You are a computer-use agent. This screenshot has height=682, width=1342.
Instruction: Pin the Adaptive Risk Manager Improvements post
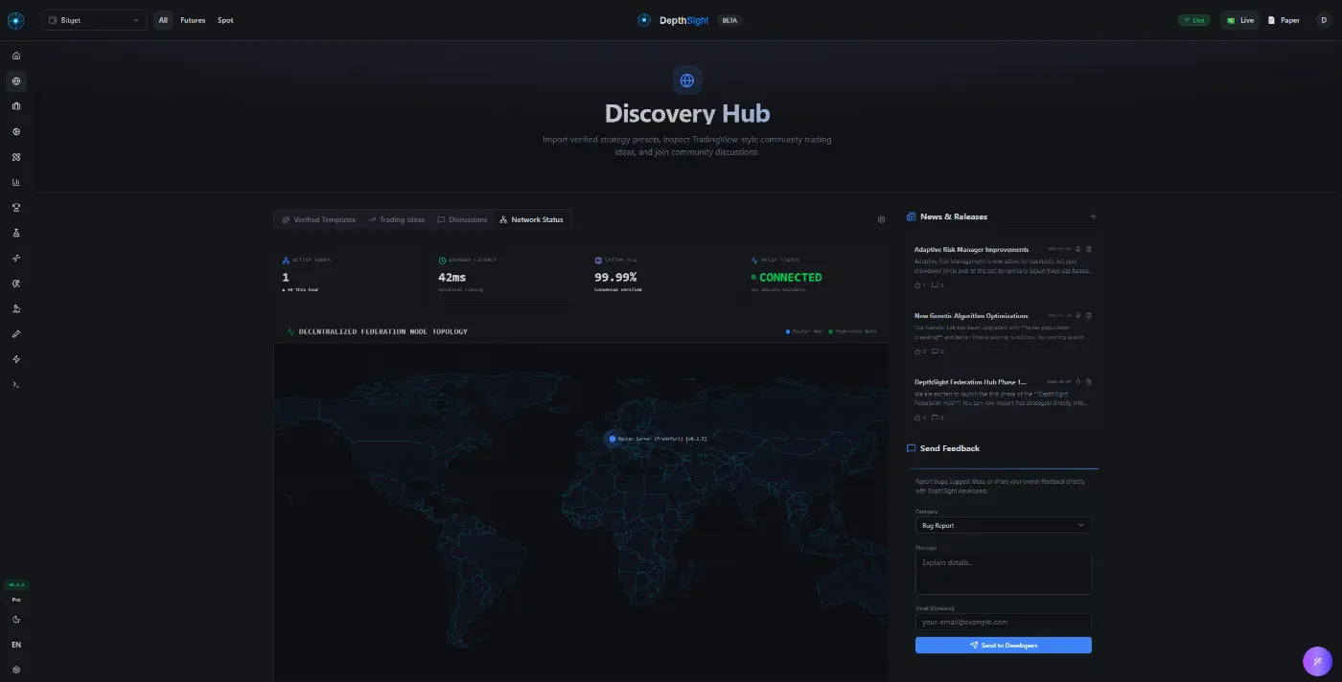(x=1078, y=249)
